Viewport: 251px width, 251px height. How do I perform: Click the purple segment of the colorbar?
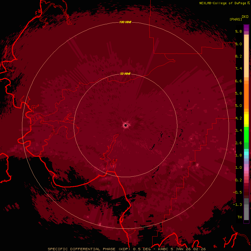pyautogui.click(x=246, y=28)
